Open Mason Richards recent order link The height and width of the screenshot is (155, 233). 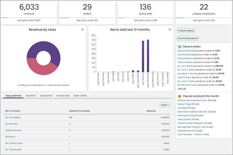click(186, 51)
